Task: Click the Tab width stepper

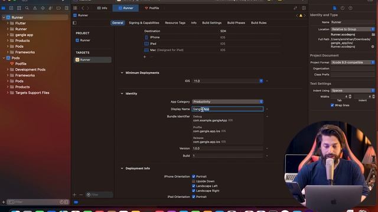Action: click(350, 97)
